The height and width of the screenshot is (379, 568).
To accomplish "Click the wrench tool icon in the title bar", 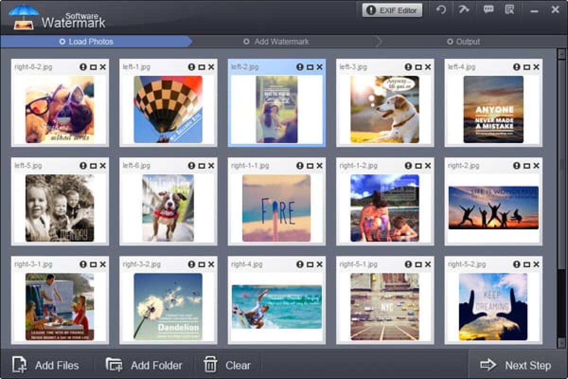I will click(x=464, y=9).
